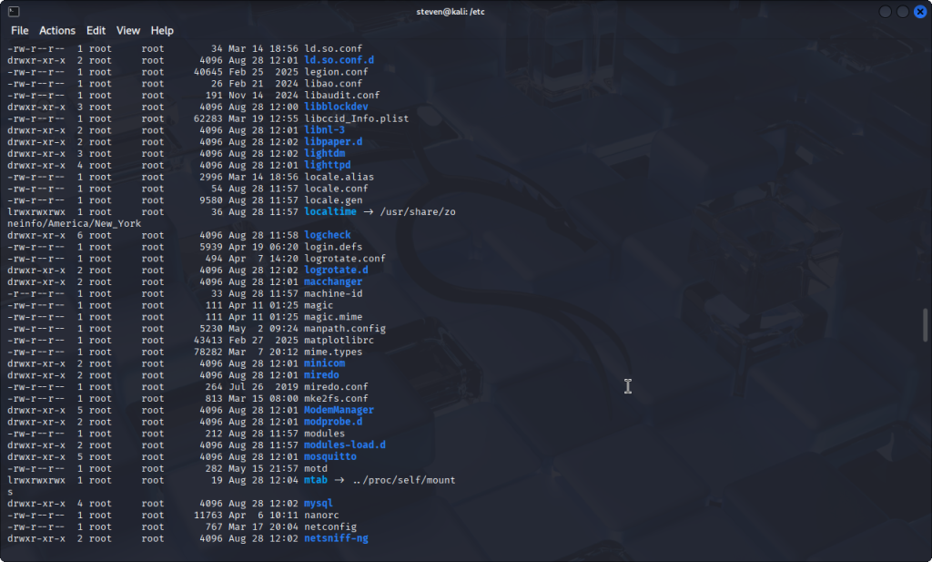
Task: Expand the Edit menu
Action: [x=96, y=30]
